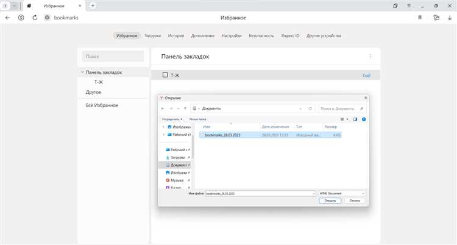Close the Избранное tab
457x245 pixels.
click(80, 6)
